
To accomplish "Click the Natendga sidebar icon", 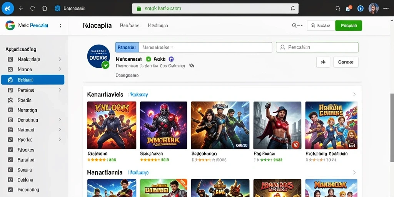I will pos(10,110).
